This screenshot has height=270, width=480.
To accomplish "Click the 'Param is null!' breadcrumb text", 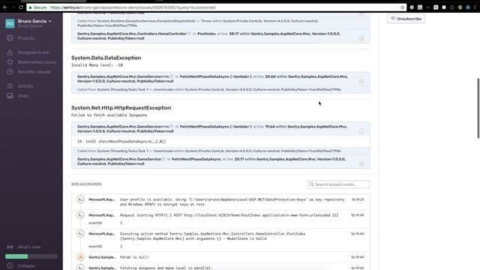I will (x=134, y=257).
